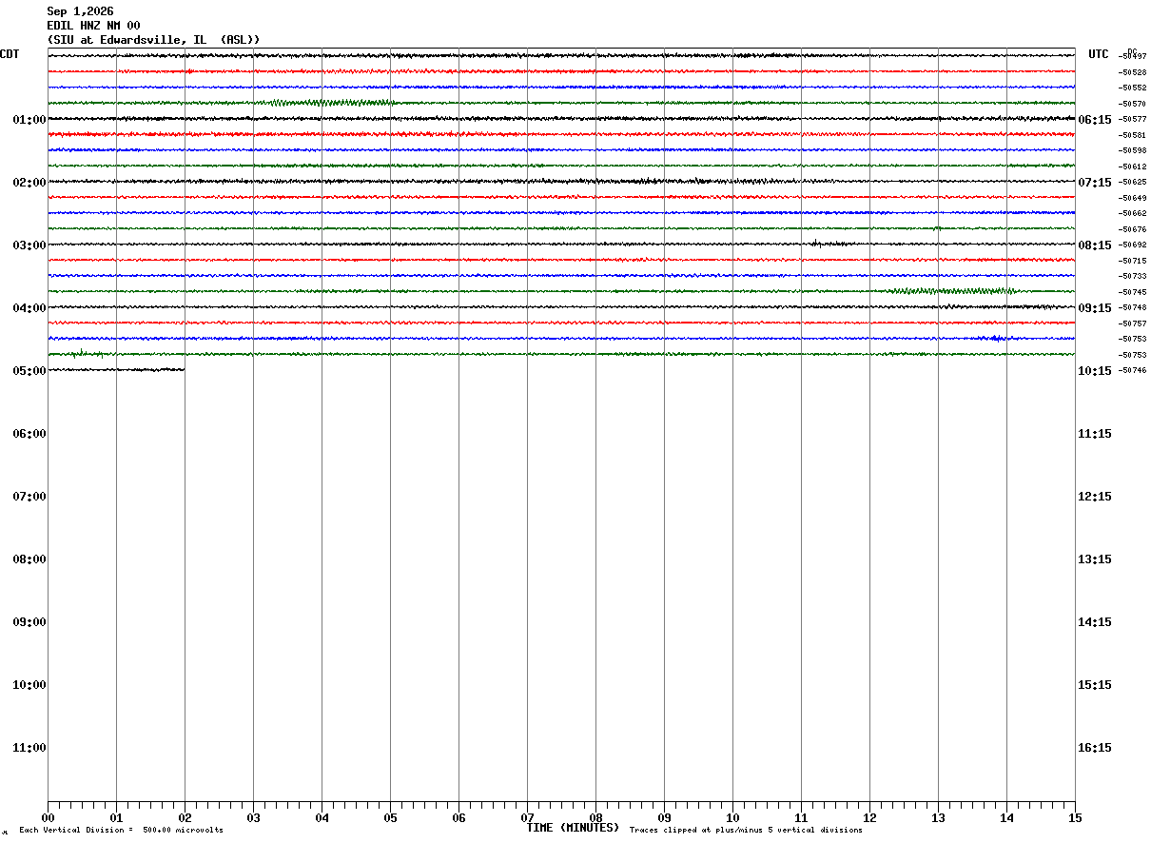This screenshot has width=1151, height=843.
Task: Click the CDT timezone label
Action: point(10,54)
